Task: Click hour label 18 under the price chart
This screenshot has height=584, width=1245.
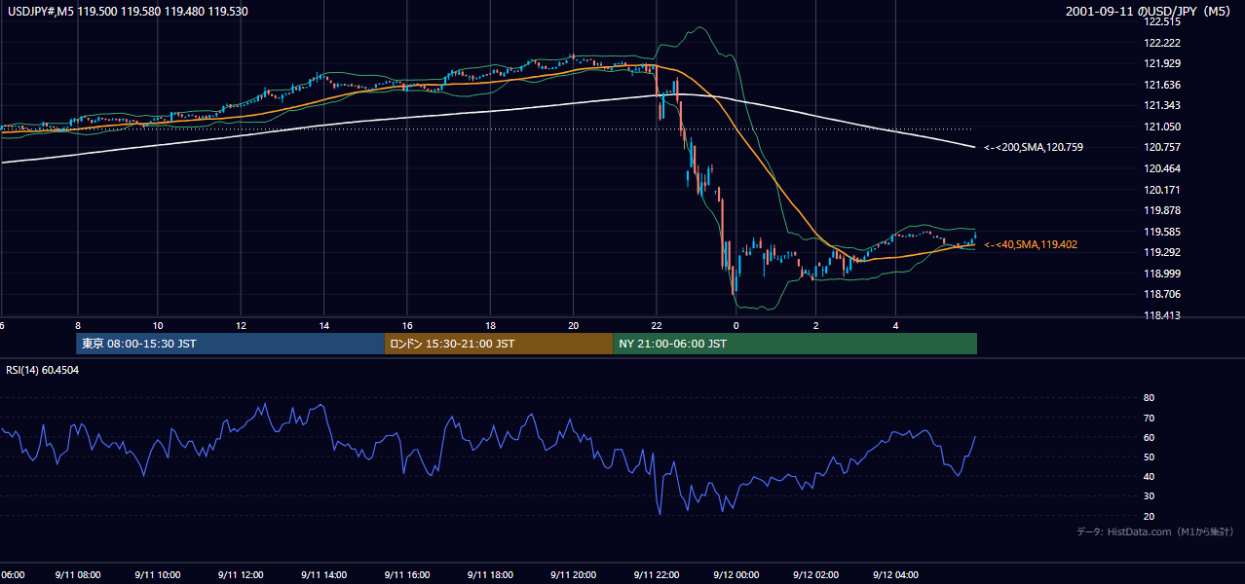Action: [x=491, y=326]
